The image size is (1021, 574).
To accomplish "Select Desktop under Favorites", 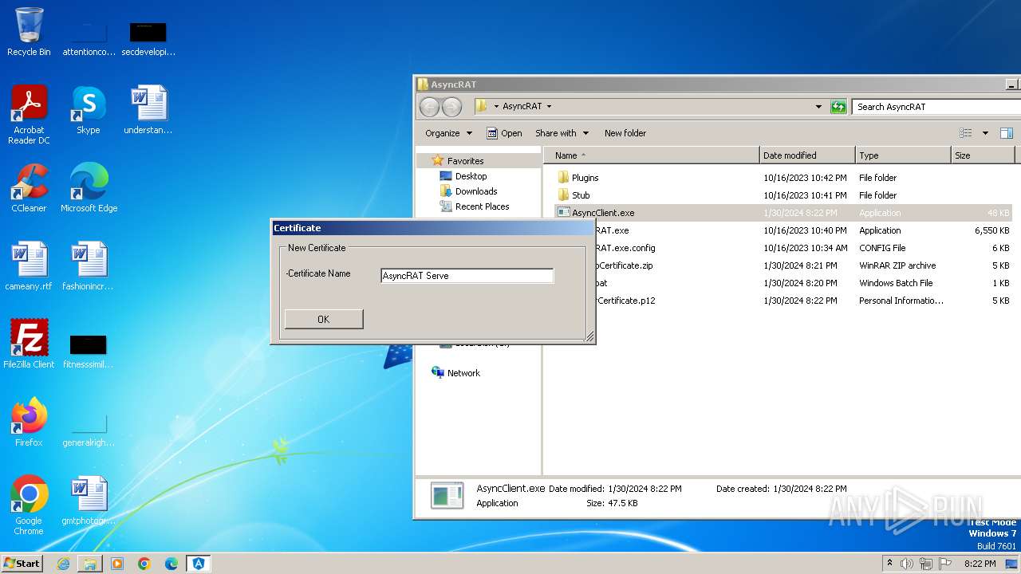I will (x=471, y=176).
